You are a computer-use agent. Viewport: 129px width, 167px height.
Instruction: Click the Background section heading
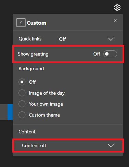31,69
